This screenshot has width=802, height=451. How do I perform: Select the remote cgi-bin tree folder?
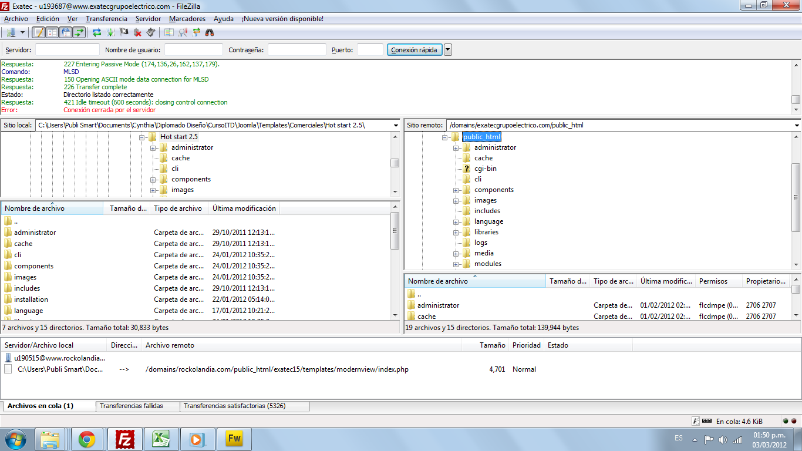(x=486, y=169)
